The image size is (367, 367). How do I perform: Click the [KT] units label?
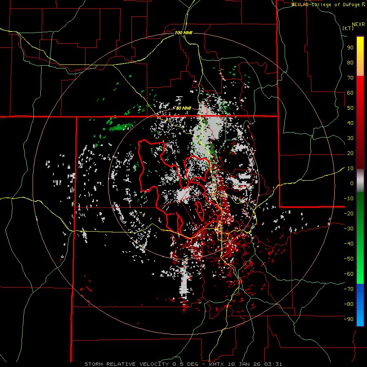click(348, 28)
